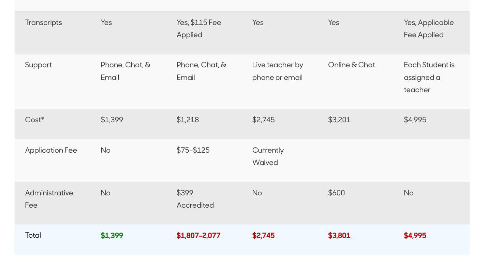
Task: Select the green $1,399 total price
Action: (112, 236)
